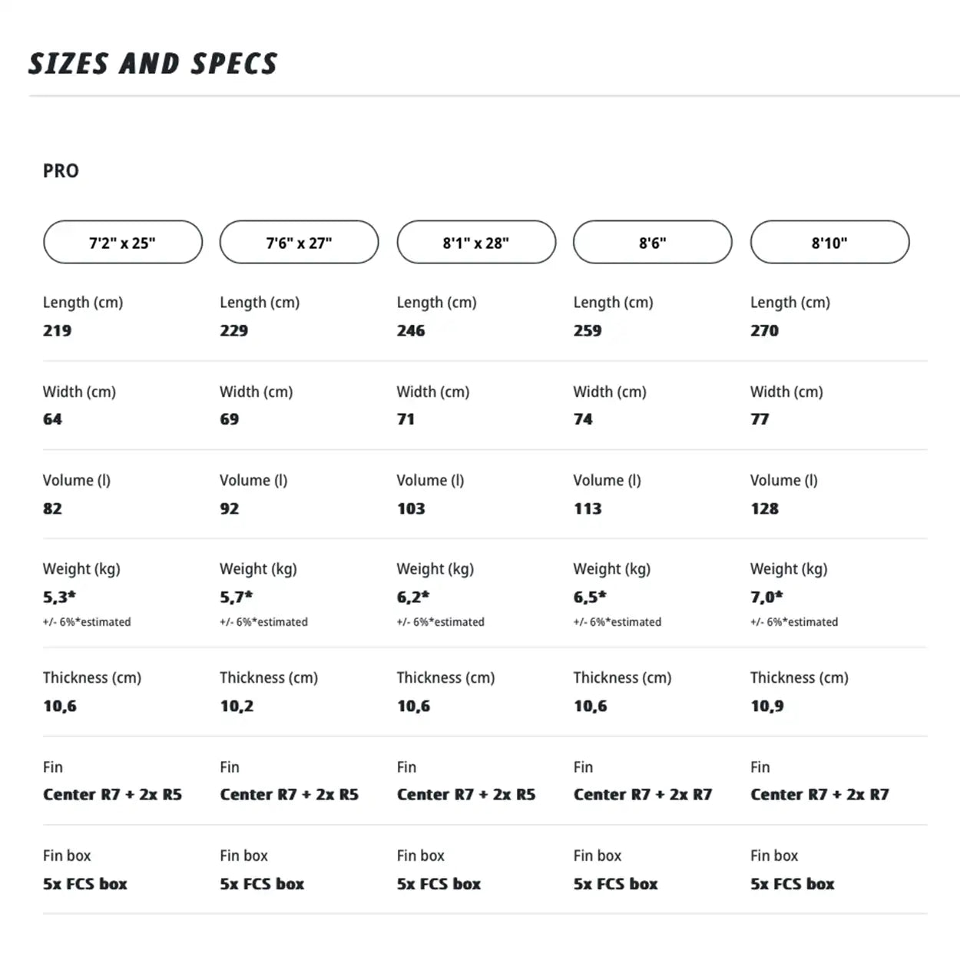The width and height of the screenshot is (960, 960).
Task: Click the SIZES AND SPECS heading
Action: coord(153,64)
